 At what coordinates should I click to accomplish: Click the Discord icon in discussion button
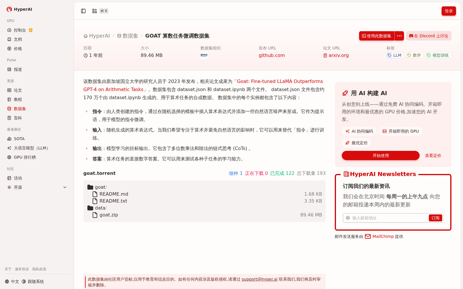(x=411, y=36)
